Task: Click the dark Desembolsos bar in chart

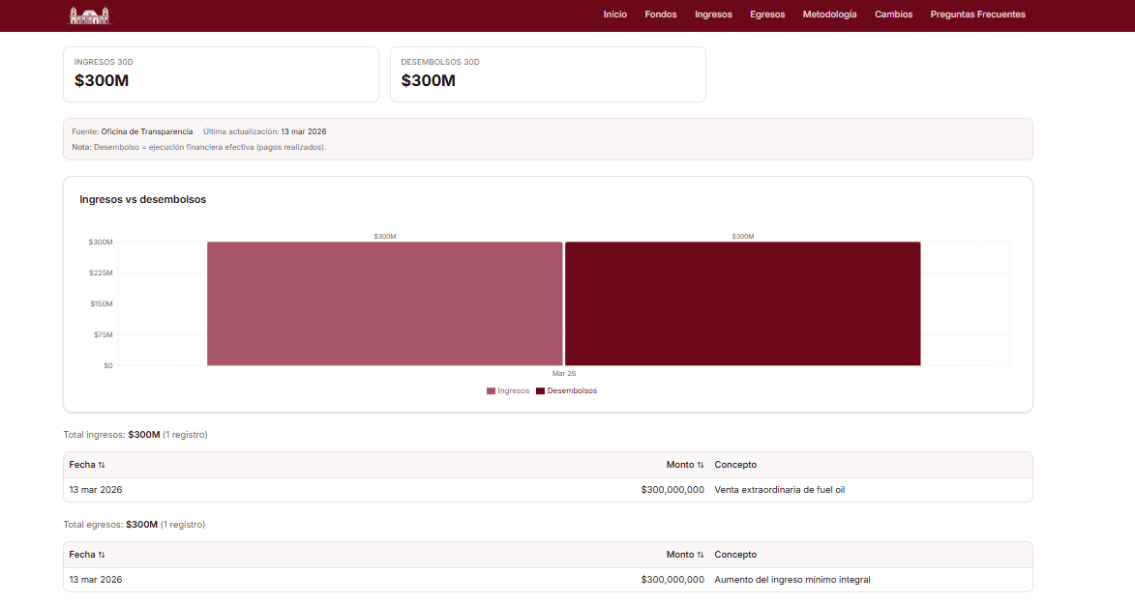Action: [x=742, y=303]
